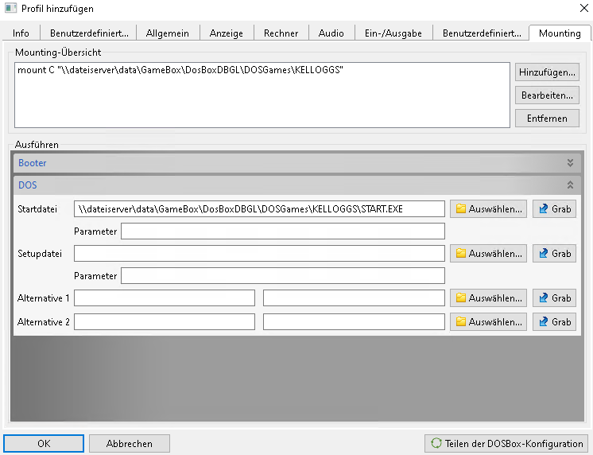
Task: Open folder picker for Setupdatei
Action: click(x=488, y=254)
